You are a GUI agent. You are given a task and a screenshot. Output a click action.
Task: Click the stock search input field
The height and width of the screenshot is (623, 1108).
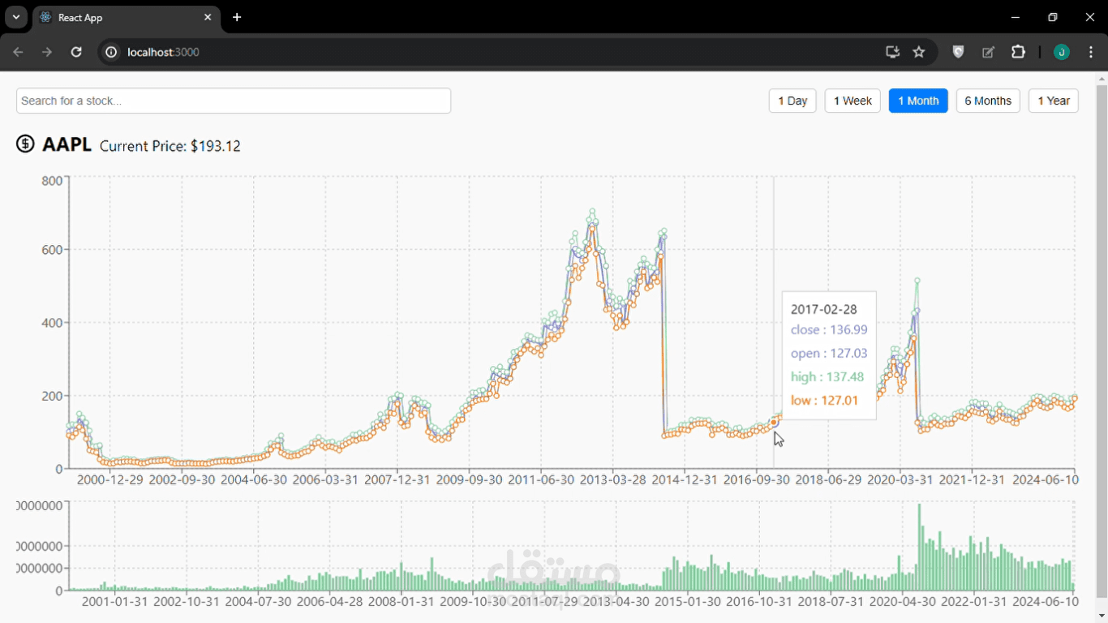pos(234,101)
